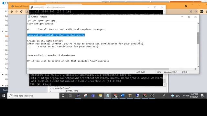This screenshot has width=207, height=116.
Task: Reload the page in Chrome
Action: [21, 12]
